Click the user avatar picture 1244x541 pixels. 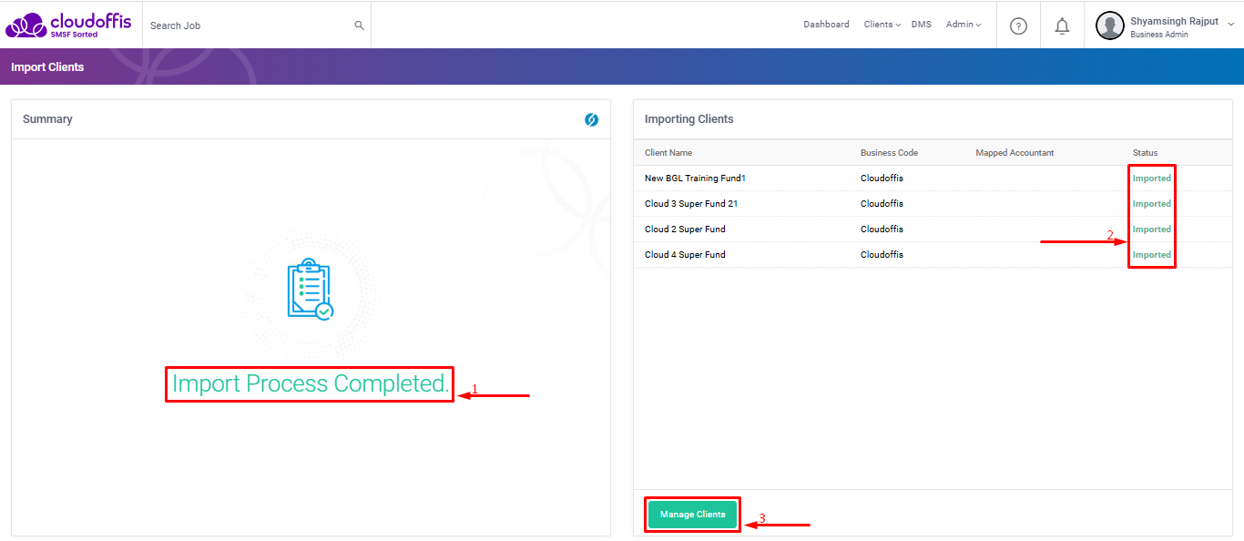point(1109,26)
